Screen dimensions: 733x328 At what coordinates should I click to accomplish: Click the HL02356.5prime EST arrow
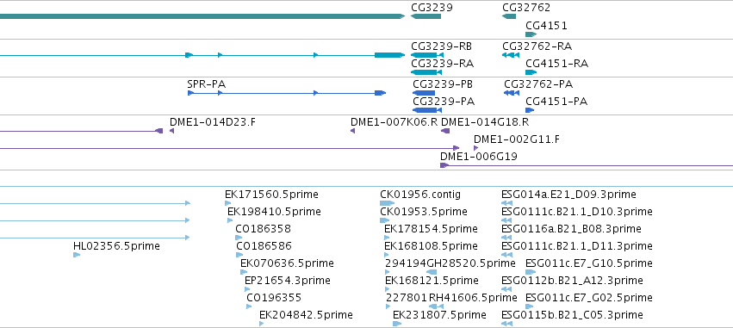coord(77,255)
